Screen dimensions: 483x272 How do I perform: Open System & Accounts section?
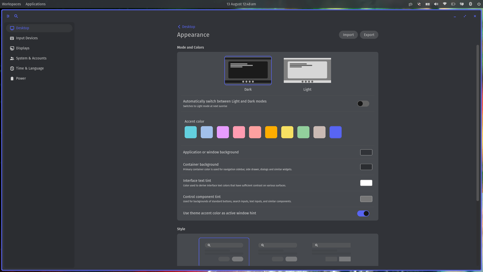[x=31, y=58]
